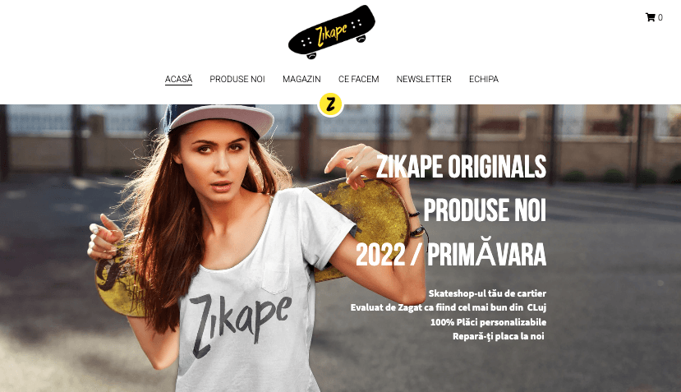Select the MAGAZIN menu item
This screenshot has height=392, width=681.
[301, 79]
